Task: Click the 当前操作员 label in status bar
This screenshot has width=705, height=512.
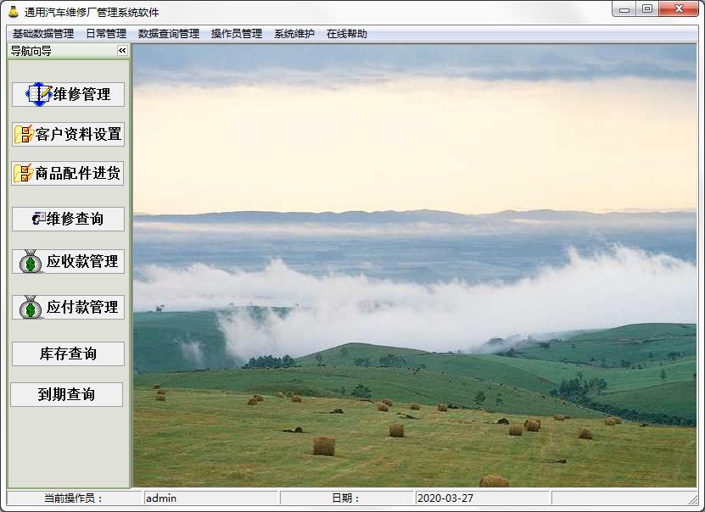Action: (74, 498)
